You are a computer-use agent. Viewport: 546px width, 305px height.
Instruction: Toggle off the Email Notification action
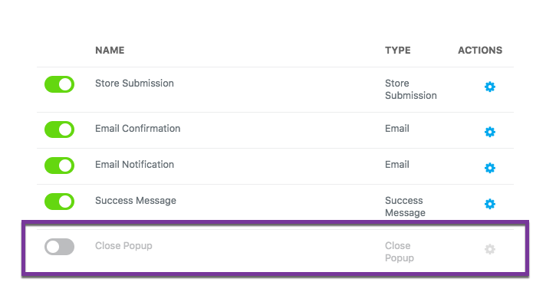[x=59, y=166]
